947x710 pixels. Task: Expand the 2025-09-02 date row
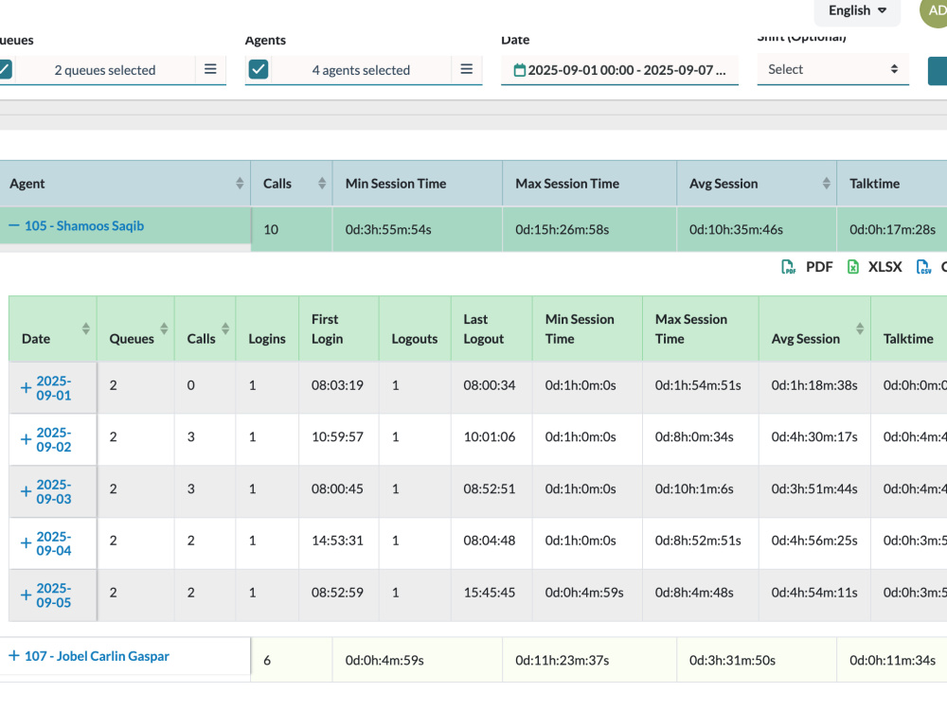point(26,439)
